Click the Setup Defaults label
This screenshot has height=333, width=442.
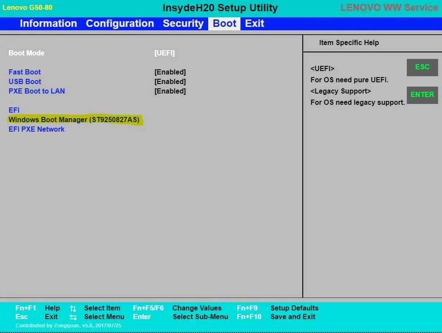[294, 308]
